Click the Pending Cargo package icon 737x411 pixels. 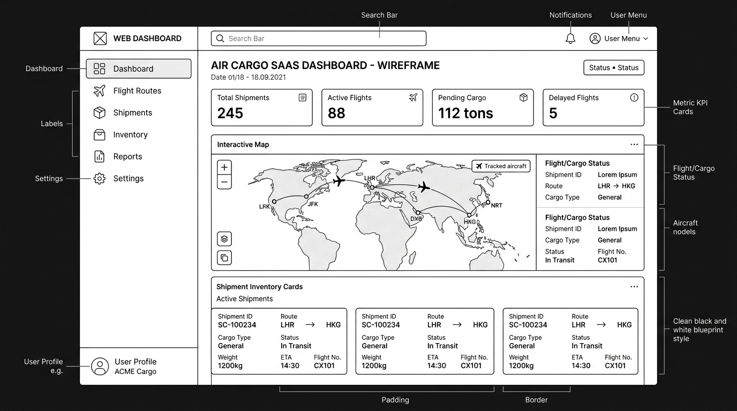click(x=524, y=97)
